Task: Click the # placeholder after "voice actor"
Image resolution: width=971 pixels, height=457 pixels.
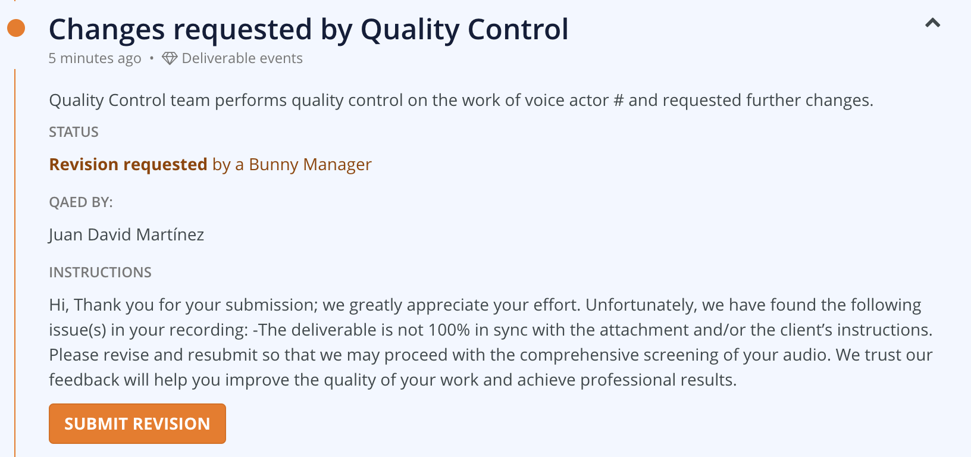Action: [x=618, y=100]
